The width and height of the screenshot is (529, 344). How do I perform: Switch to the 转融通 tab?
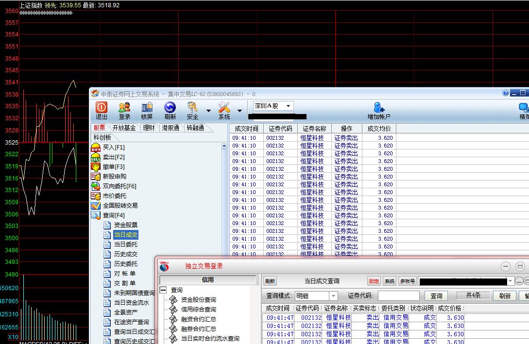195,128
